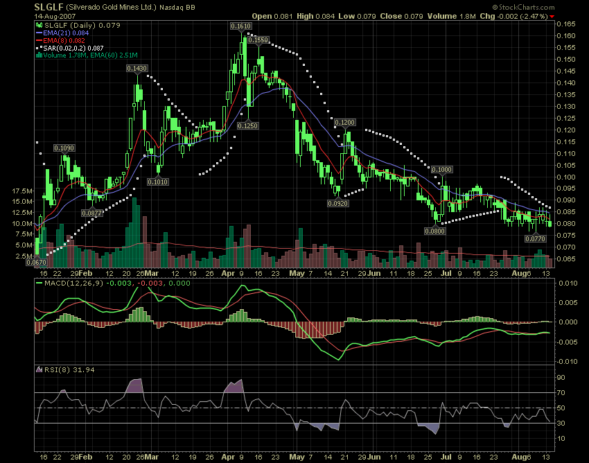589x463 pixels.
Task: Click the 0.165 price axis label
Action: point(565,24)
